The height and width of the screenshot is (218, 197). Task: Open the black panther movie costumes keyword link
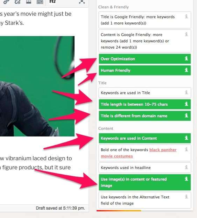(139, 153)
